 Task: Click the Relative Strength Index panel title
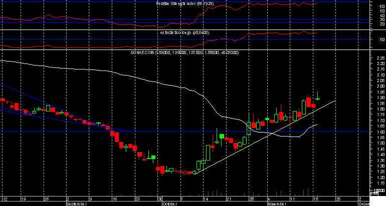[185, 3]
